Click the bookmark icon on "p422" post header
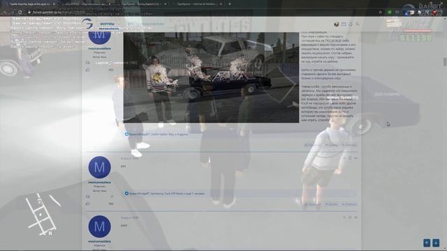This screenshot has height=251, width=447. click(350, 218)
